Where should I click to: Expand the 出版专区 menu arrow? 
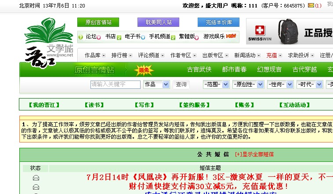coord(227,55)
